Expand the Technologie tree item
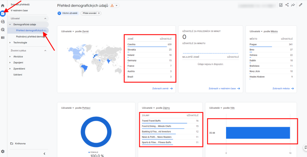 tap(10, 43)
